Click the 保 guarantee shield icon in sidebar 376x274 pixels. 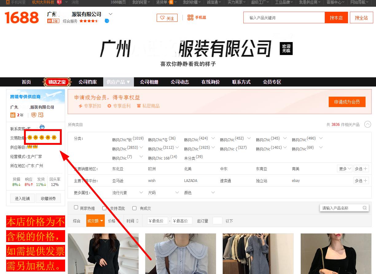coord(34,115)
